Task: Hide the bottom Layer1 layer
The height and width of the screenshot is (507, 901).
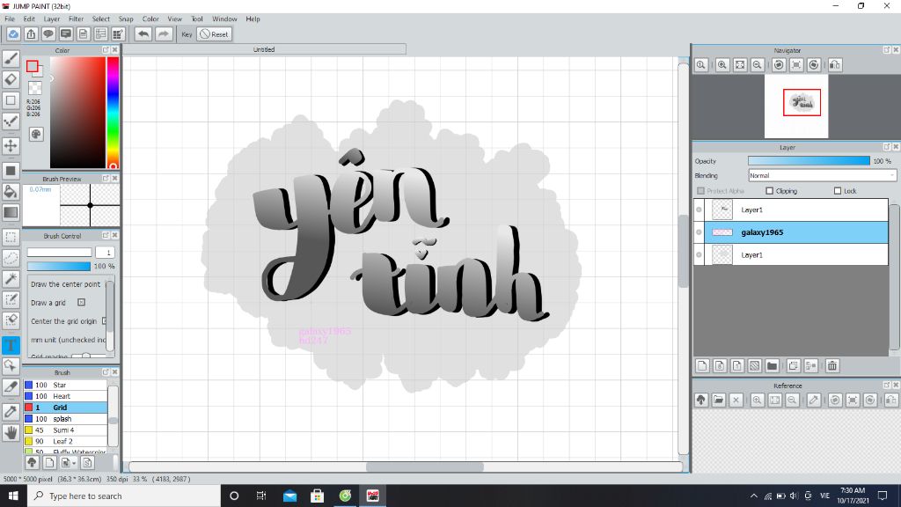Action: 699,254
